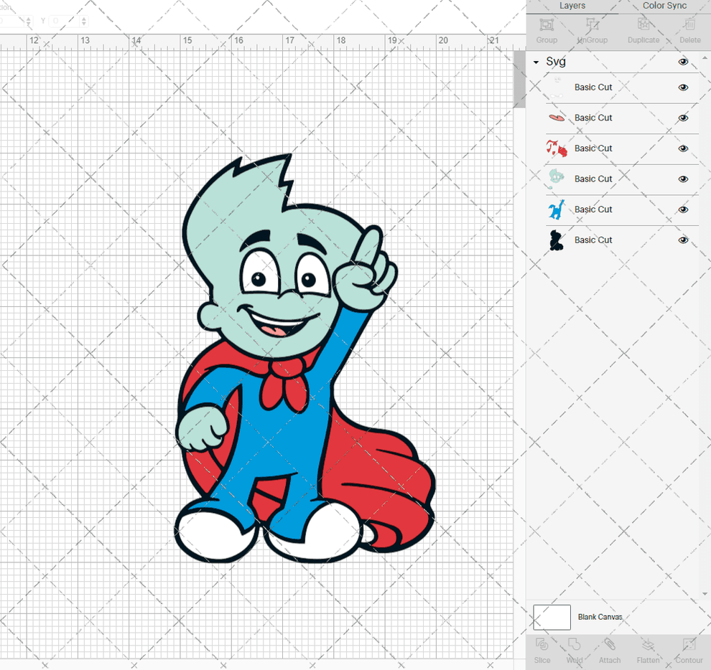The image size is (711, 670).
Task: Open the Contour tool
Action: pyautogui.click(x=689, y=651)
